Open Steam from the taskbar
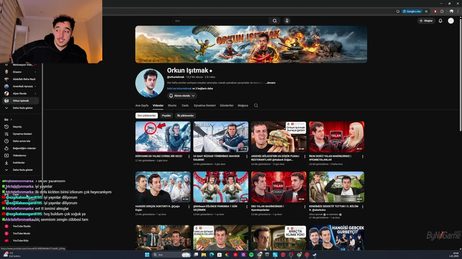The width and height of the screenshot is (462, 259). 315,255
